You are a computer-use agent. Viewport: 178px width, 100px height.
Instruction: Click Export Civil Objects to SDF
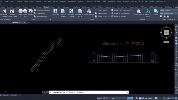click(122, 10)
